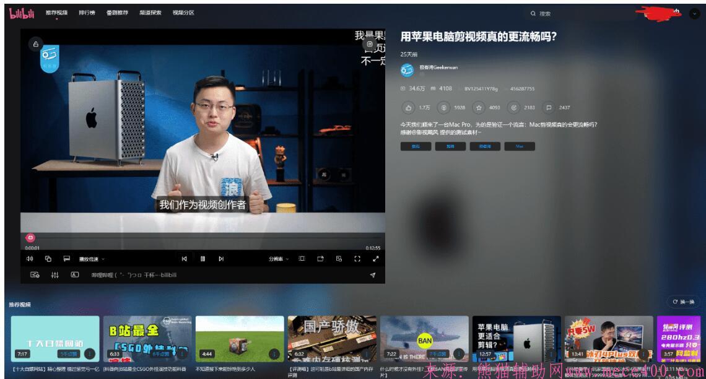Click the pink progress bar handle

point(30,238)
